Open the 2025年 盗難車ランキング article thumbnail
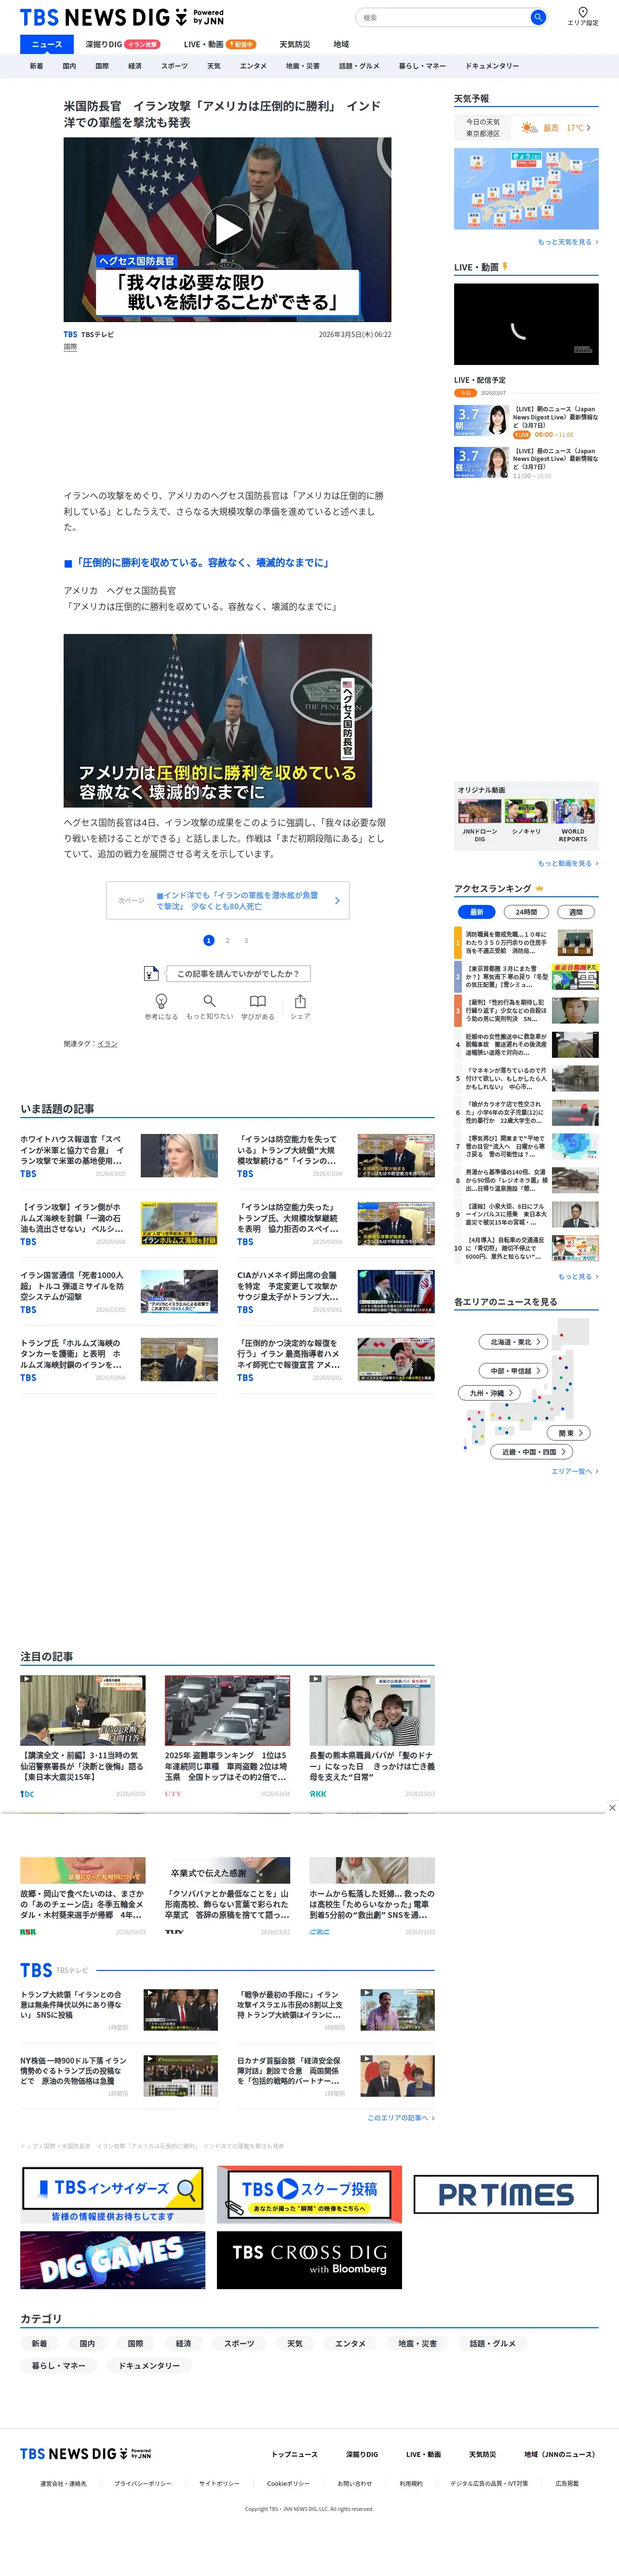Screen dimensions: 619x2576 (227, 1711)
